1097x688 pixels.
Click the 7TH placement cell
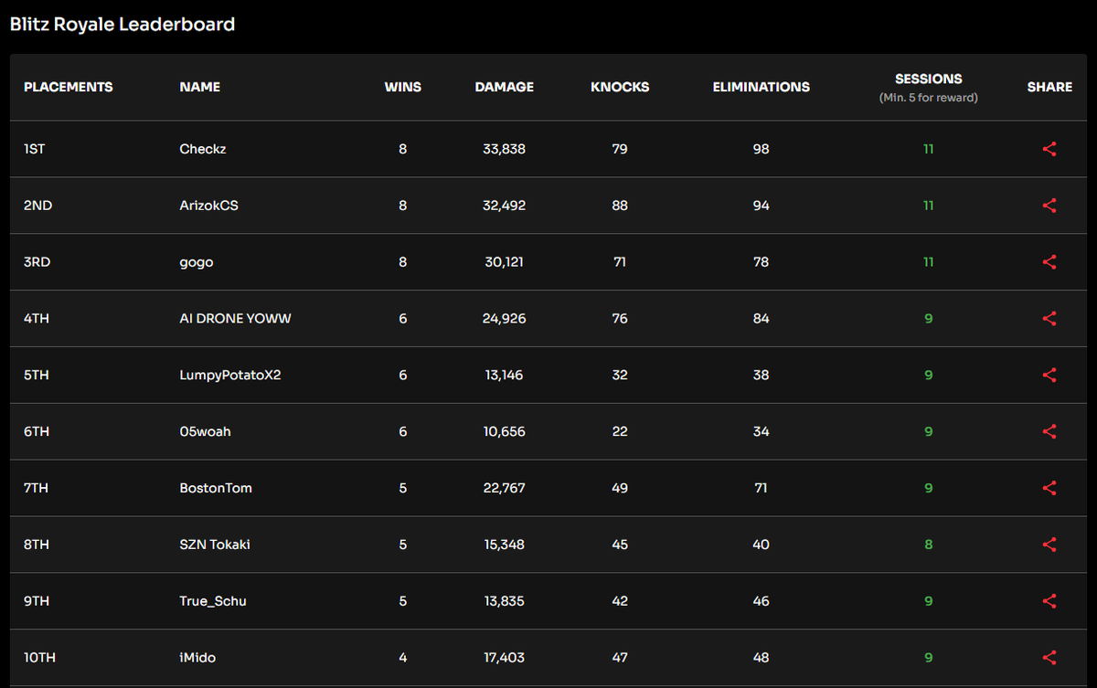pyautogui.click(x=37, y=488)
